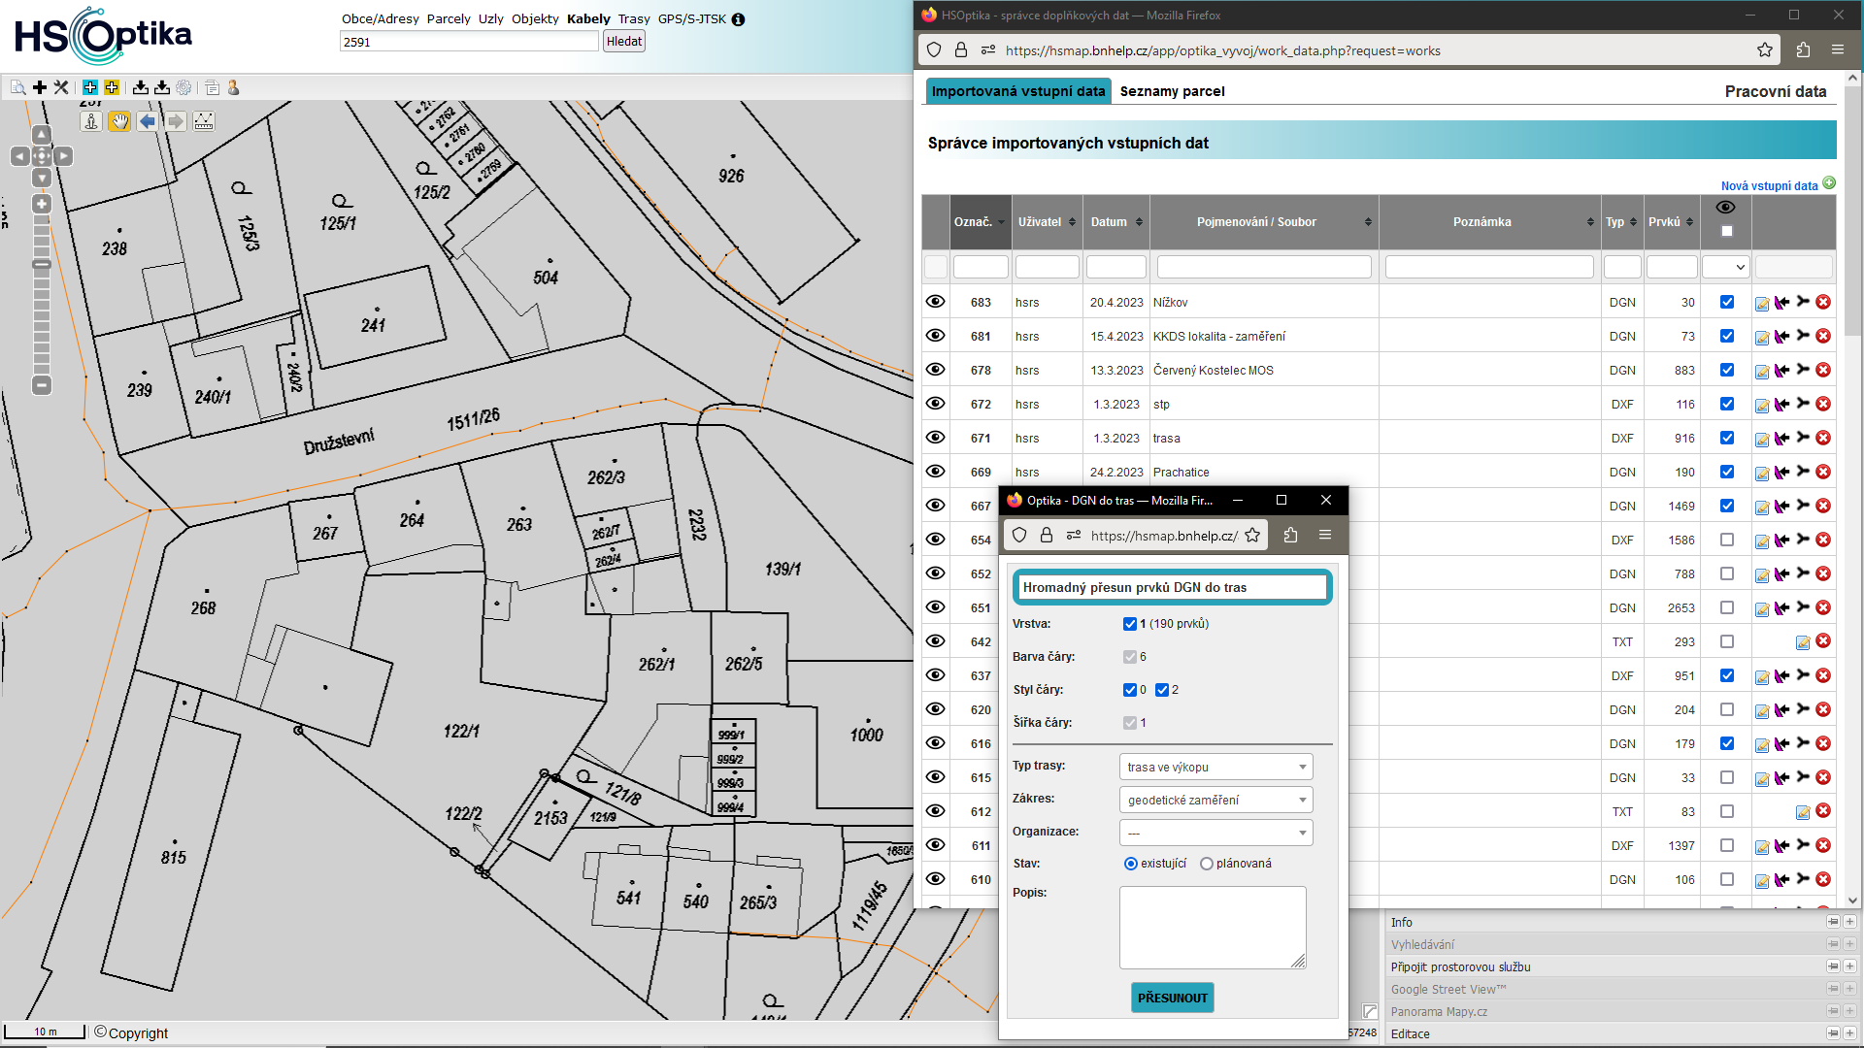Zoom in map with plus button on slider
Viewport: 1864px width, 1048px height.
pos(42,204)
